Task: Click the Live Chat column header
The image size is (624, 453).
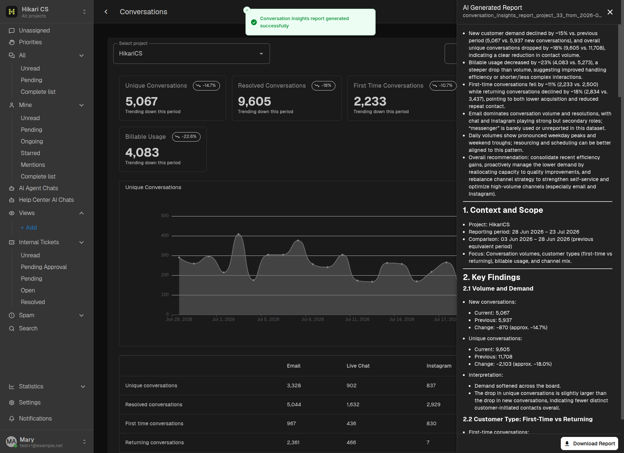Action: [358, 366]
